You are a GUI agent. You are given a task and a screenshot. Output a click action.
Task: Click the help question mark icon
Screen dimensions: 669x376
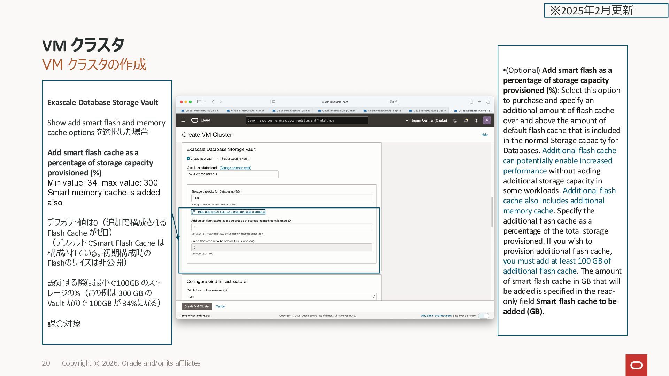[x=476, y=120]
